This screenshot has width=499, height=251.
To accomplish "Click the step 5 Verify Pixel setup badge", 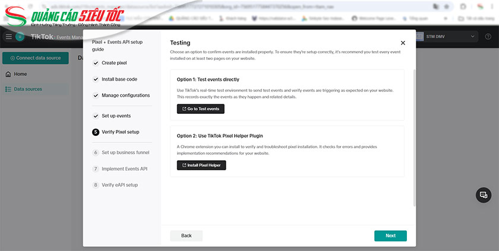I will (x=96, y=132).
